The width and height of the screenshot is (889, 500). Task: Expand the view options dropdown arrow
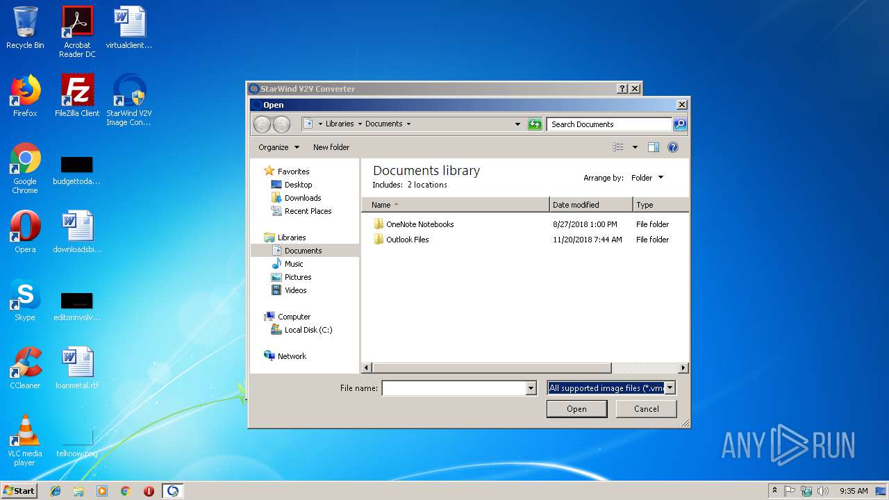[635, 147]
